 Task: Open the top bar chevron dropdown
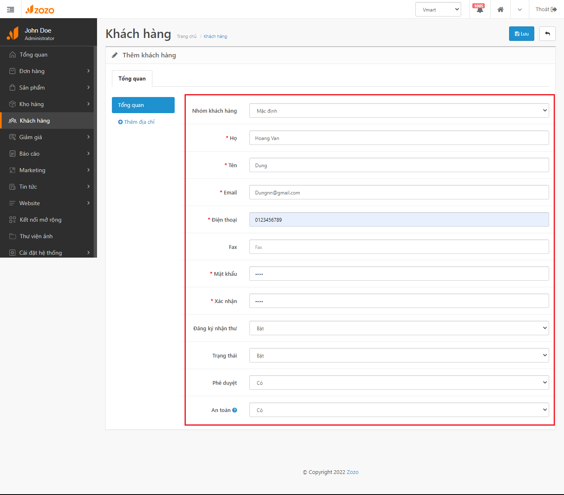(520, 9)
